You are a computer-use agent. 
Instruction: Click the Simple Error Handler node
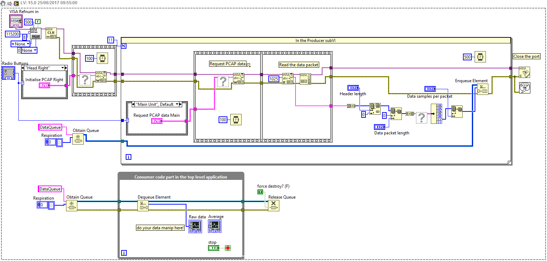524,88
